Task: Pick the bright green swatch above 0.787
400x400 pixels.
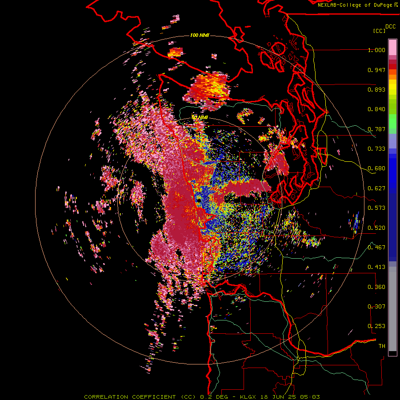Action: [392, 121]
